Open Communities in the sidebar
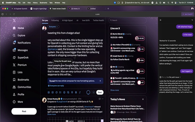This screenshot has height=122, width=195. 22,87
